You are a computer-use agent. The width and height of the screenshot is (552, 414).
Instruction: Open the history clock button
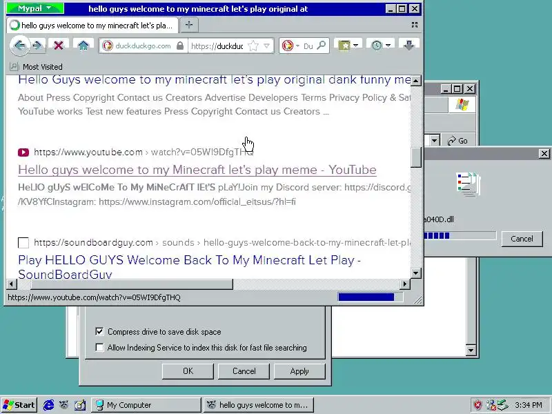377,46
